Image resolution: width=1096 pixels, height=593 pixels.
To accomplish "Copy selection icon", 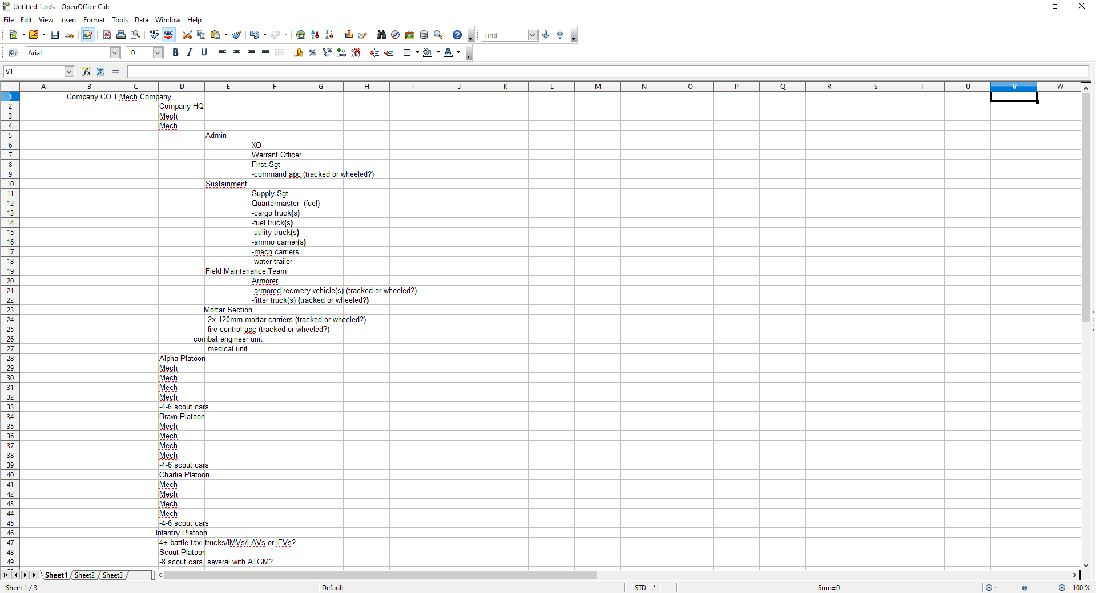I will pos(201,35).
